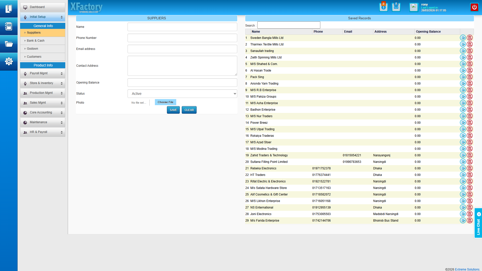Screen dimensions: 482x271
Task: Go to the Customers menu item
Action: pos(34,57)
